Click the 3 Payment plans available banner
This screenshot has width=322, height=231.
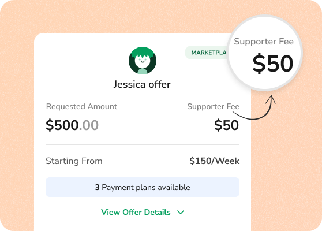(x=143, y=187)
